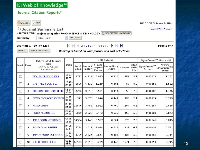The image size is (200, 150).
Task: Click ISSN 1613-4125 cell
Action: 69,76
